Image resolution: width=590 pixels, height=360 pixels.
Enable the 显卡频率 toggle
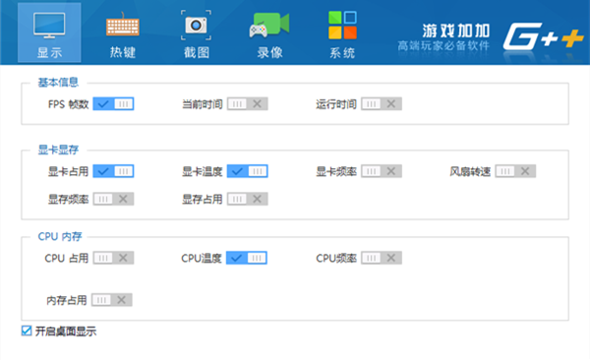[382, 171]
